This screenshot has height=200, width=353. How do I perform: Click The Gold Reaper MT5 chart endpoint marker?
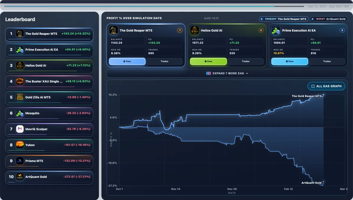[x=323, y=95]
